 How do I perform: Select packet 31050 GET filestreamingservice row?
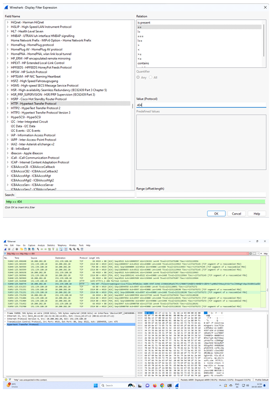pos(133,284)
